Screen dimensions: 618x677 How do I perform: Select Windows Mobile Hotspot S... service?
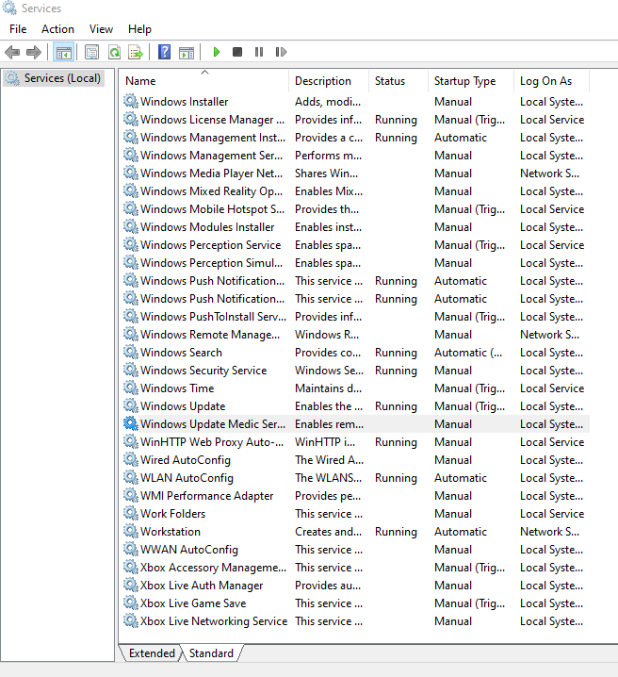pyautogui.click(x=356, y=209)
